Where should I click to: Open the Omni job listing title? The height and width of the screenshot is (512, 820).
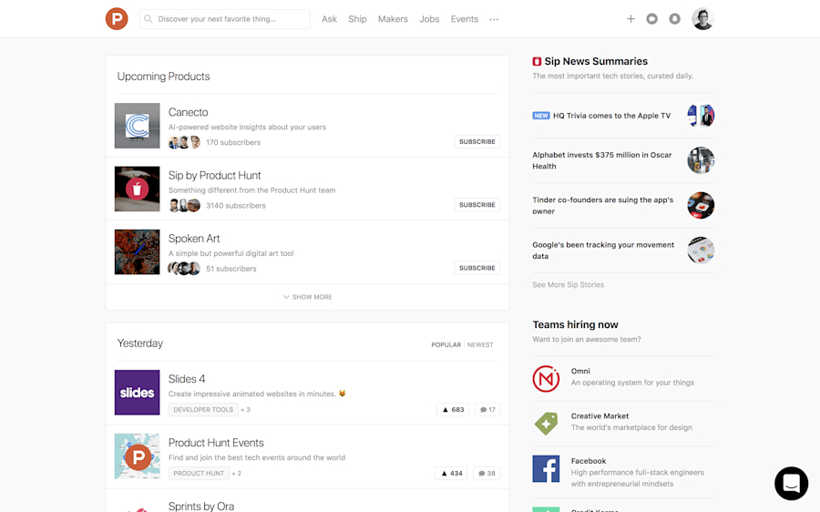pyautogui.click(x=580, y=371)
